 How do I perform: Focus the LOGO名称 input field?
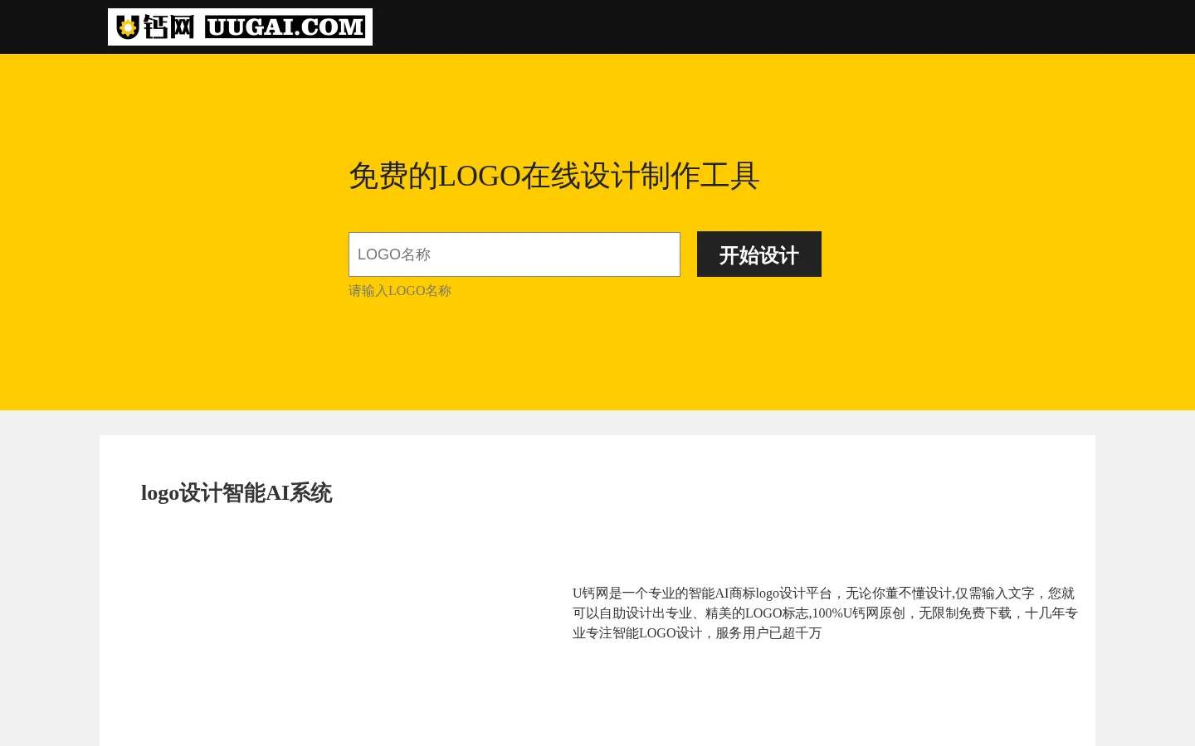click(515, 254)
